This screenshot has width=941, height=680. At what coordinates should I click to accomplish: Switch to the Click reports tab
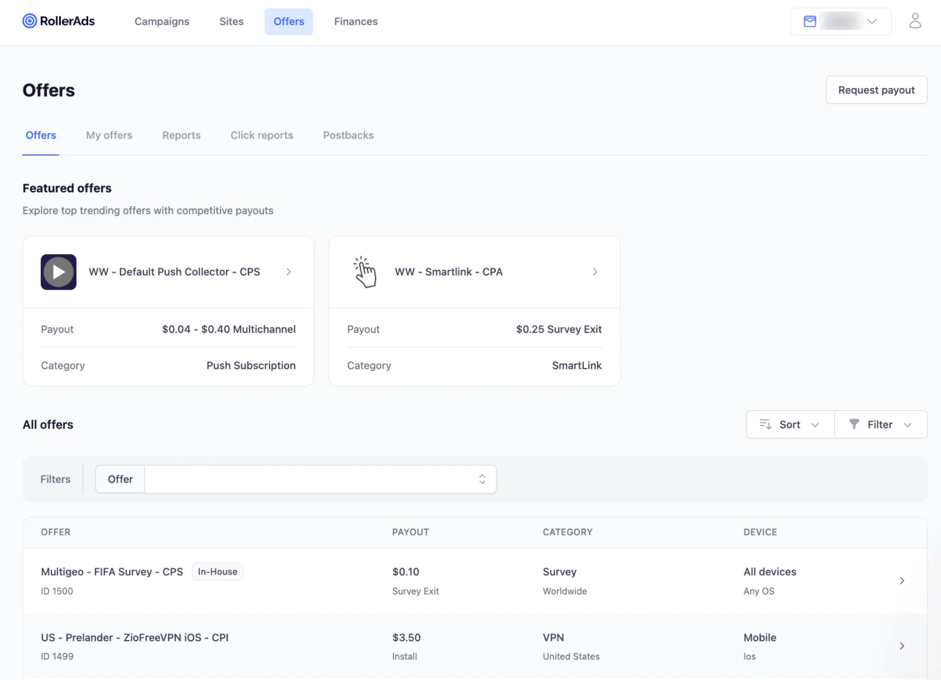[261, 135]
